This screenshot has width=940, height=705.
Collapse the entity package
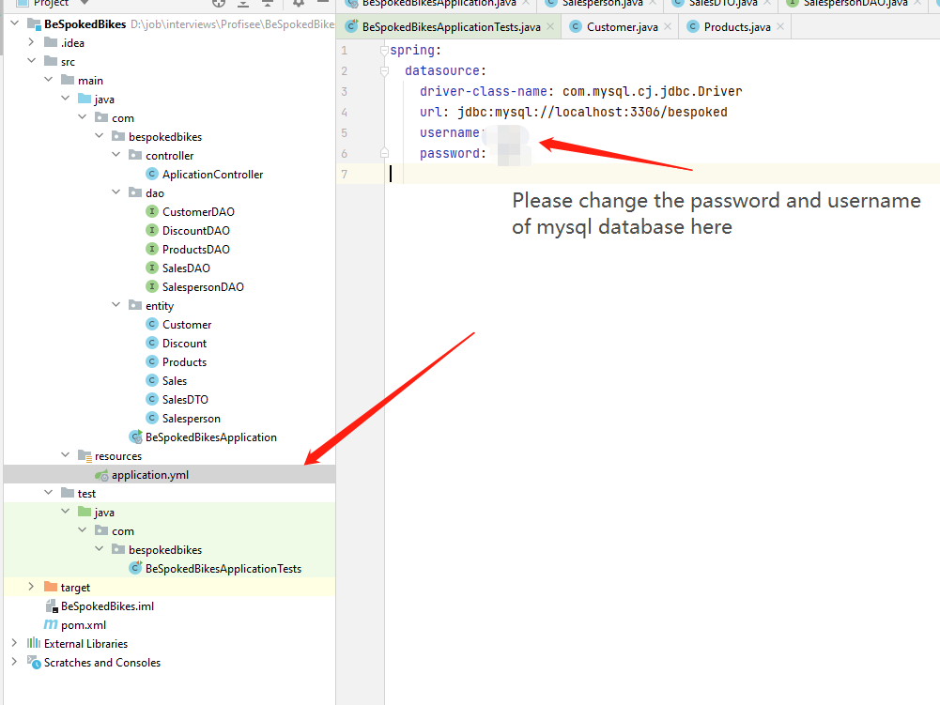tap(116, 304)
